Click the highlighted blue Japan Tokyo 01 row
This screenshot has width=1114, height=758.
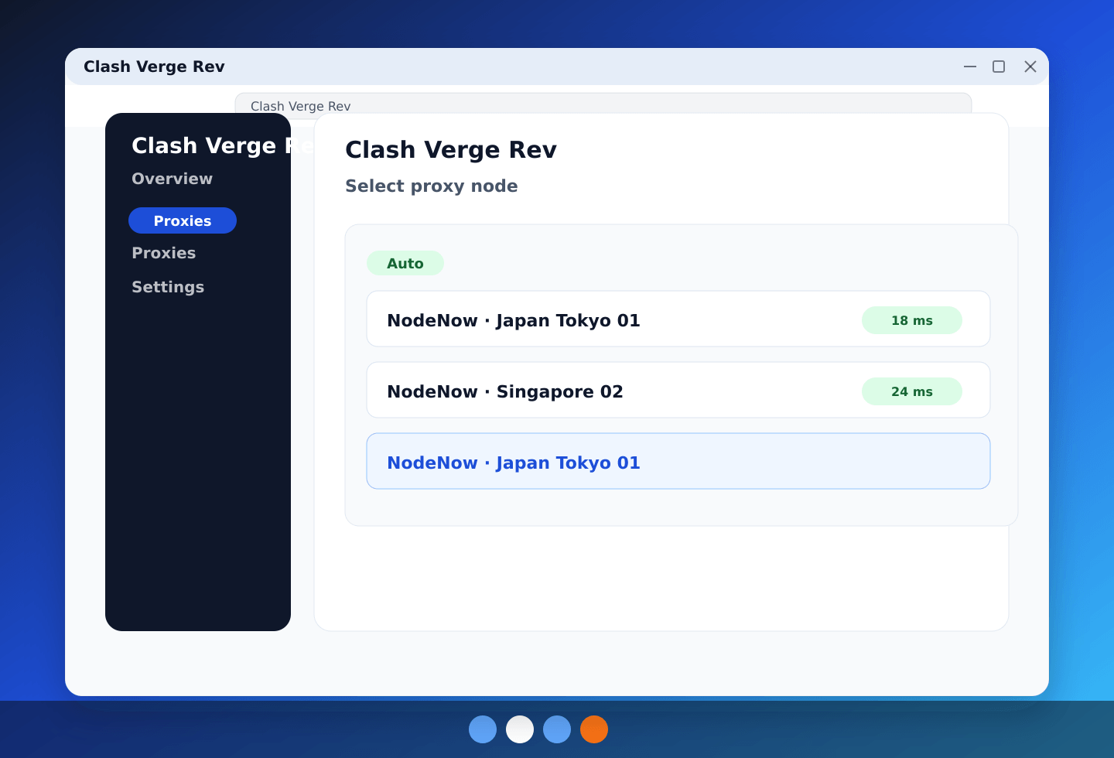[678, 461]
